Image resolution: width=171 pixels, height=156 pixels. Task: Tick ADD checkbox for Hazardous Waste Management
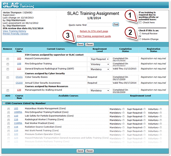coord(8,109)
